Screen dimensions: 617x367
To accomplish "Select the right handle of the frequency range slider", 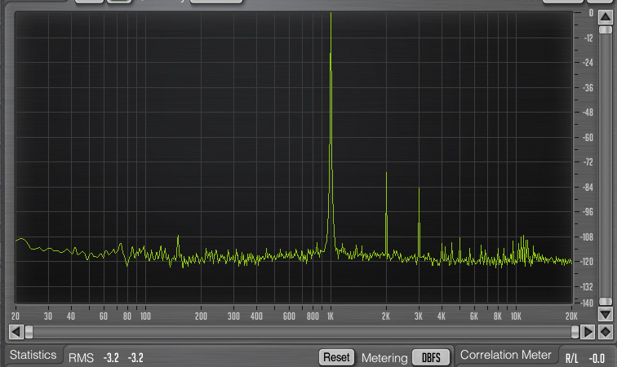I will click(x=575, y=332).
